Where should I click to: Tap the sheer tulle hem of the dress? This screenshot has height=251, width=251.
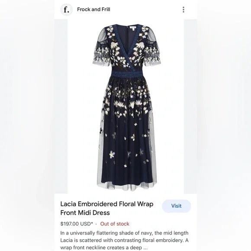pos(126,187)
